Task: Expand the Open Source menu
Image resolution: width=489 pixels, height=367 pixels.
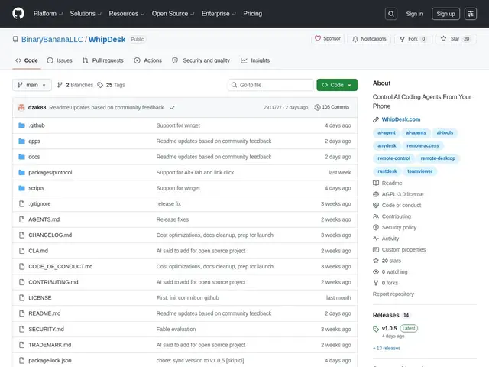Action: click(x=173, y=14)
